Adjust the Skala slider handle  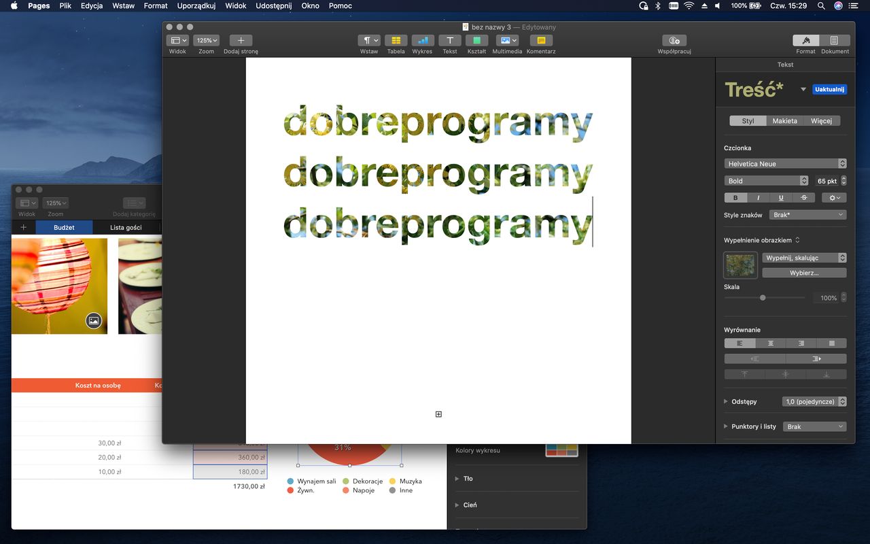click(x=763, y=298)
